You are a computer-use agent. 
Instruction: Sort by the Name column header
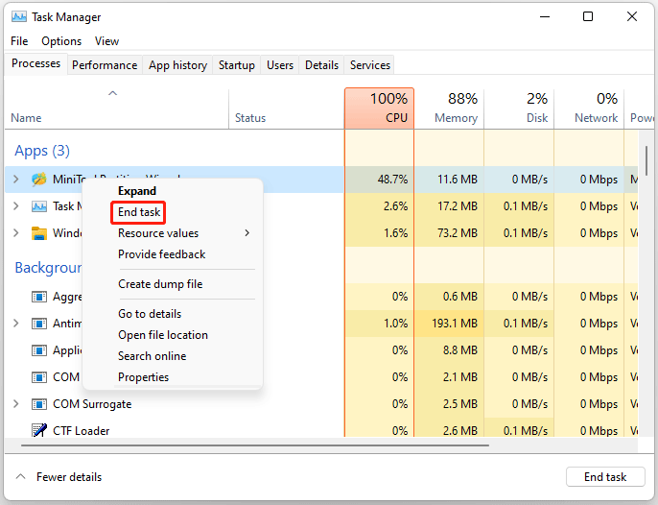pyautogui.click(x=117, y=108)
